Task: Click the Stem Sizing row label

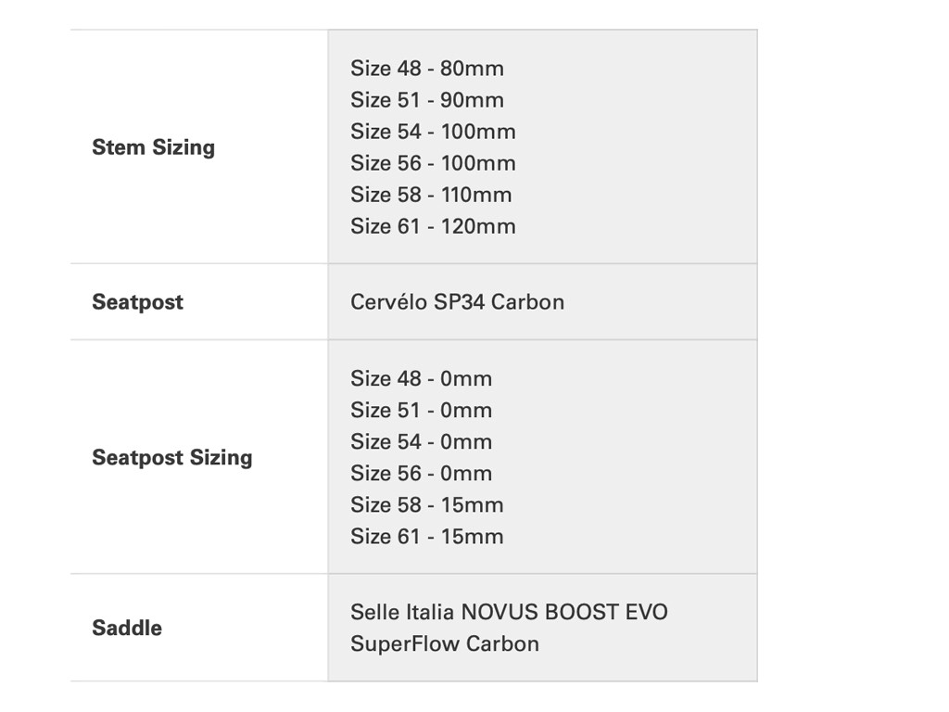Action: pyautogui.click(x=153, y=147)
